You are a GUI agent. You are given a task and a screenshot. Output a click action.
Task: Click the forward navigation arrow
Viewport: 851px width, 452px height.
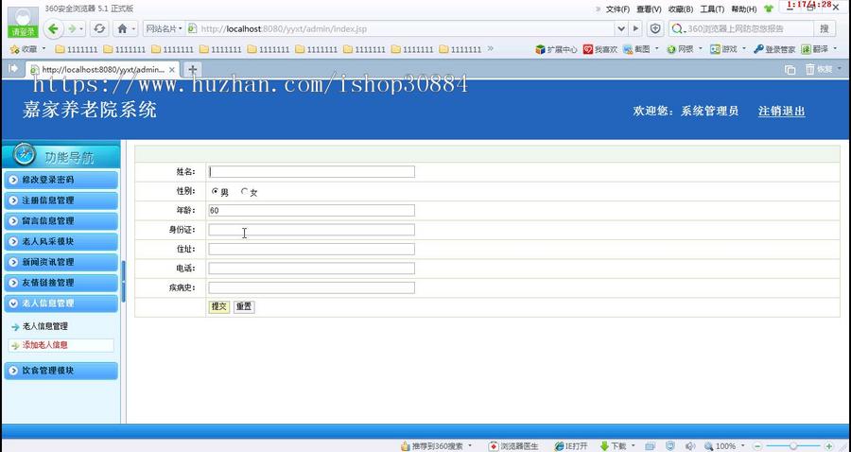point(72,28)
